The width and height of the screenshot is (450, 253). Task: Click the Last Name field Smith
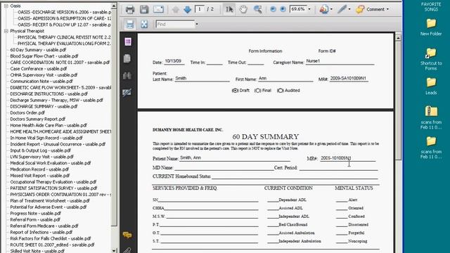coord(202,79)
